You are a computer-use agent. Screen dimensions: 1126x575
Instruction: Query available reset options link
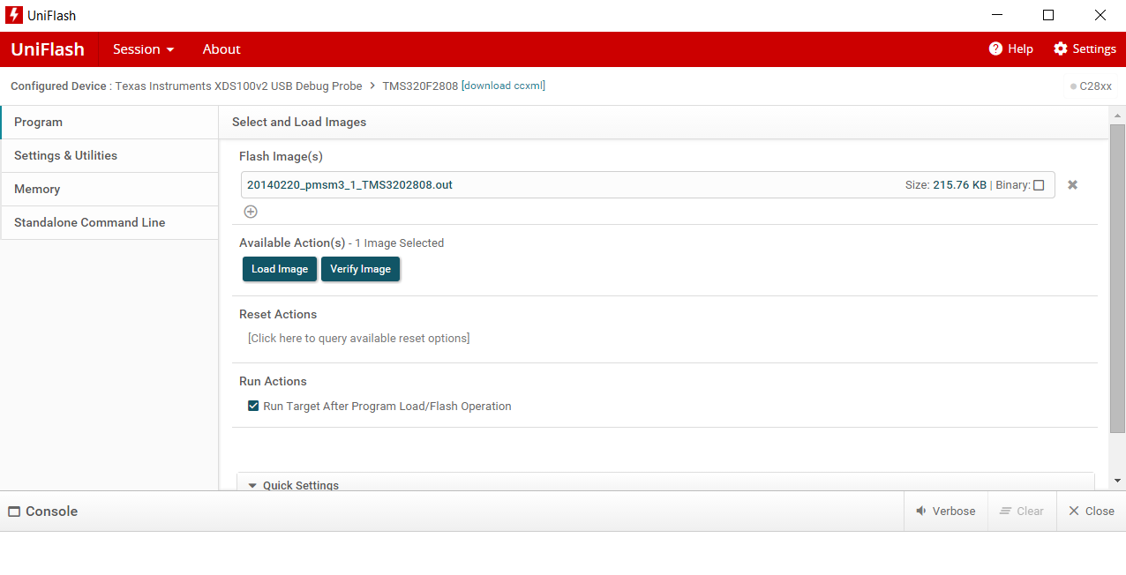(x=358, y=339)
